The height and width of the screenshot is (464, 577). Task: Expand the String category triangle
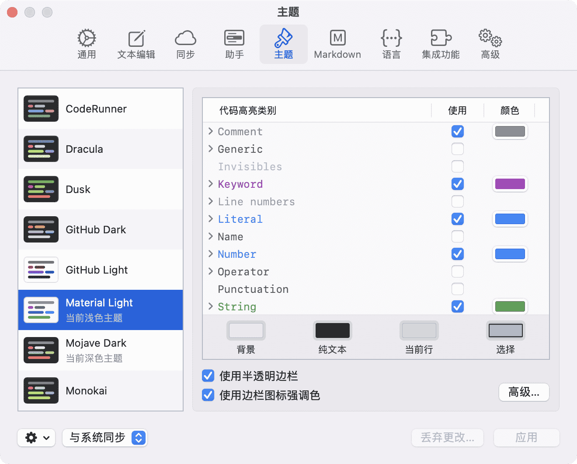(211, 306)
